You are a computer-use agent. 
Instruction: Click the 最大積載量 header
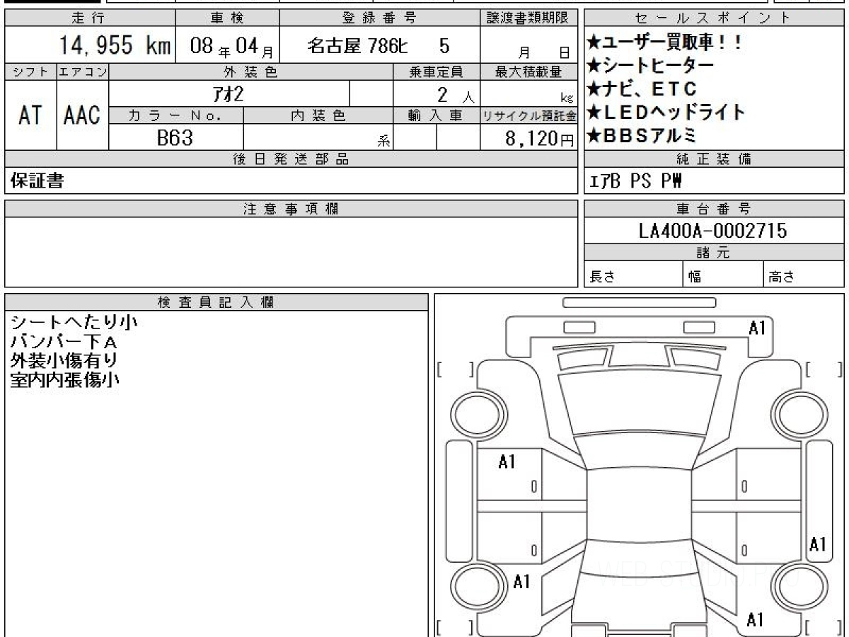tap(529, 71)
